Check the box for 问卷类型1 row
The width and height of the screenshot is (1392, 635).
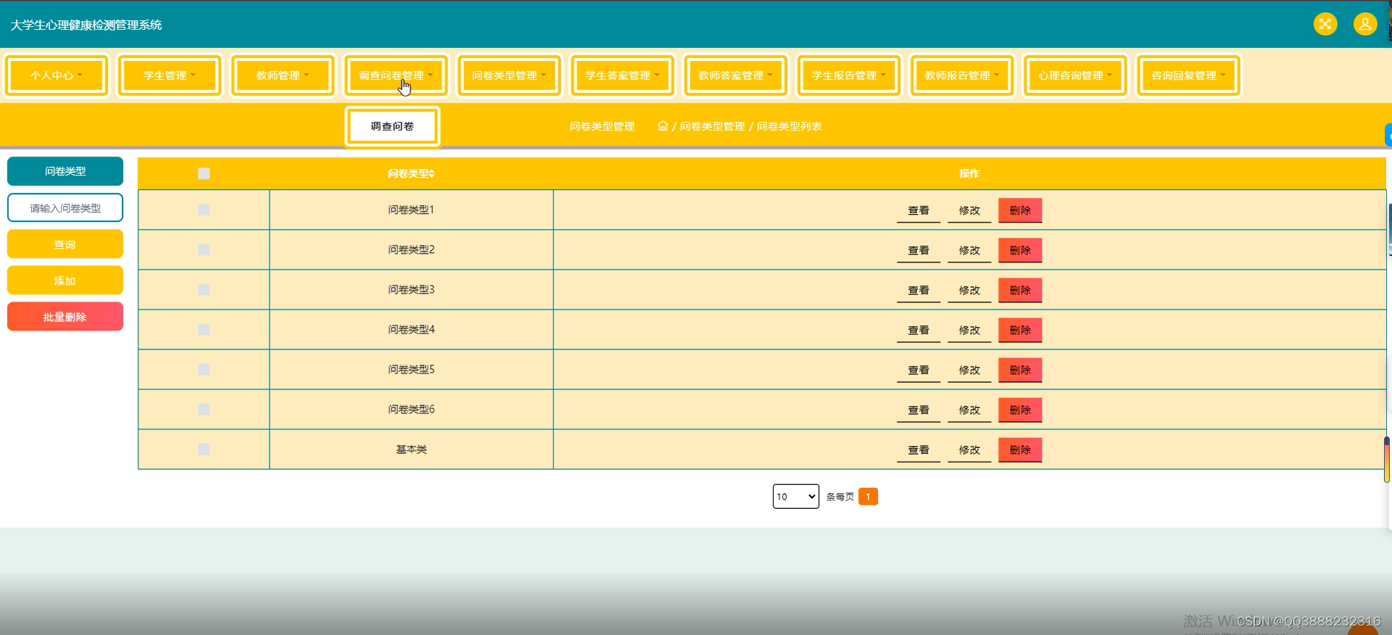coord(204,209)
